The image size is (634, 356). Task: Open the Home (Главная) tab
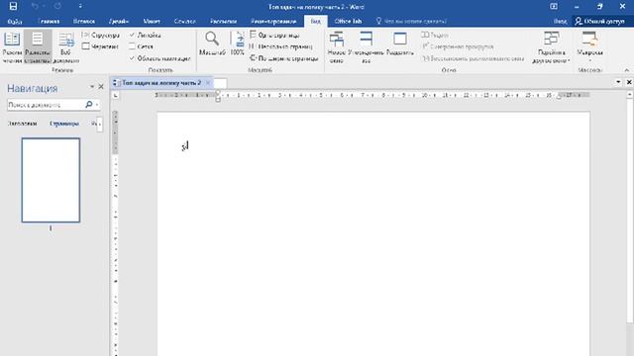49,21
